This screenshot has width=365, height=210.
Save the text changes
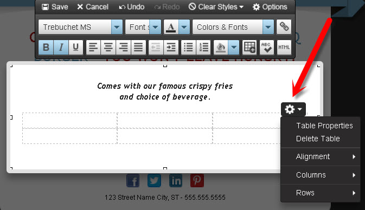(x=55, y=7)
